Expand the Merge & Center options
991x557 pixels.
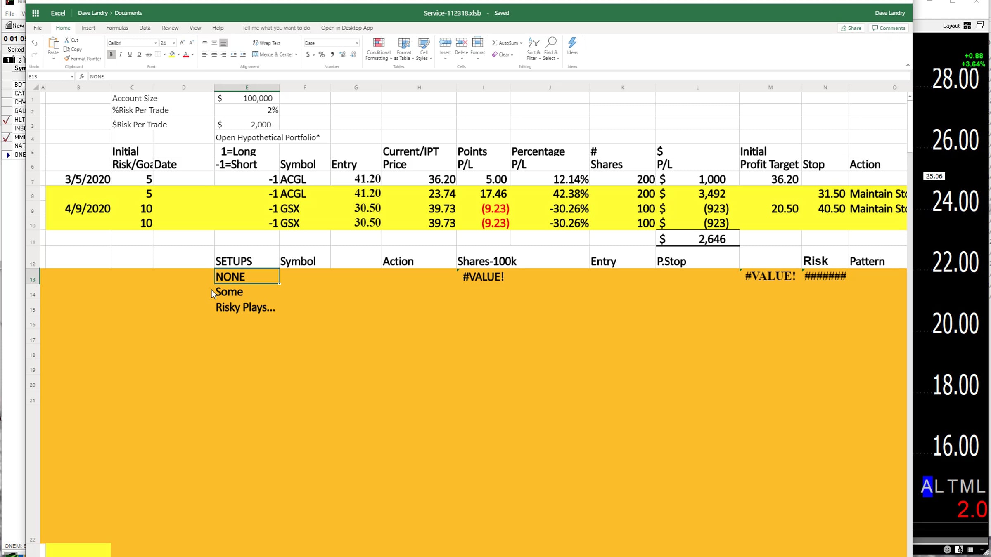(296, 54)
